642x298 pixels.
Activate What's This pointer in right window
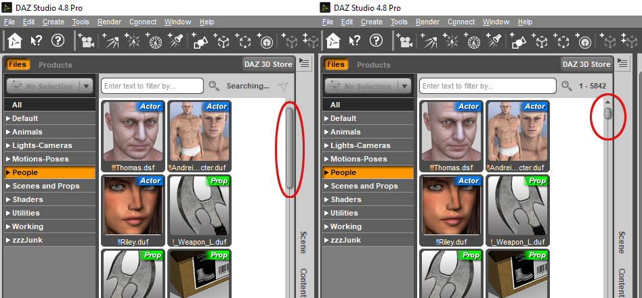(x=355, y=40)
